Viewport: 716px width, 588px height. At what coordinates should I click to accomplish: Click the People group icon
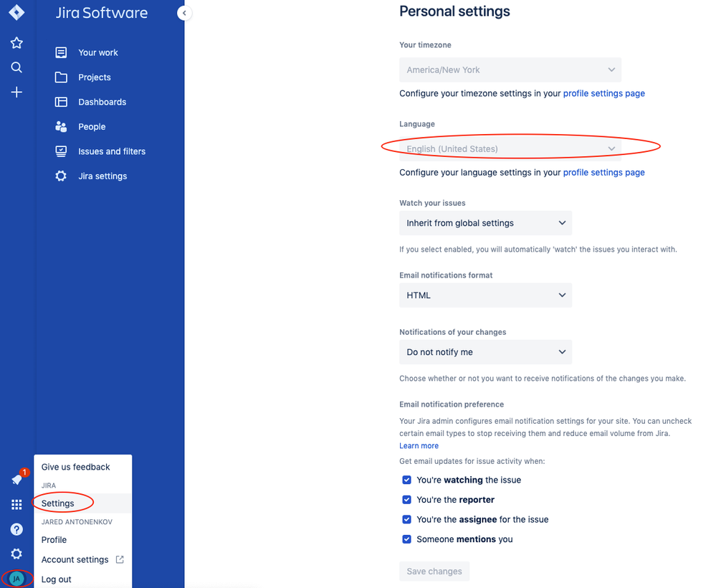point(61,126)
